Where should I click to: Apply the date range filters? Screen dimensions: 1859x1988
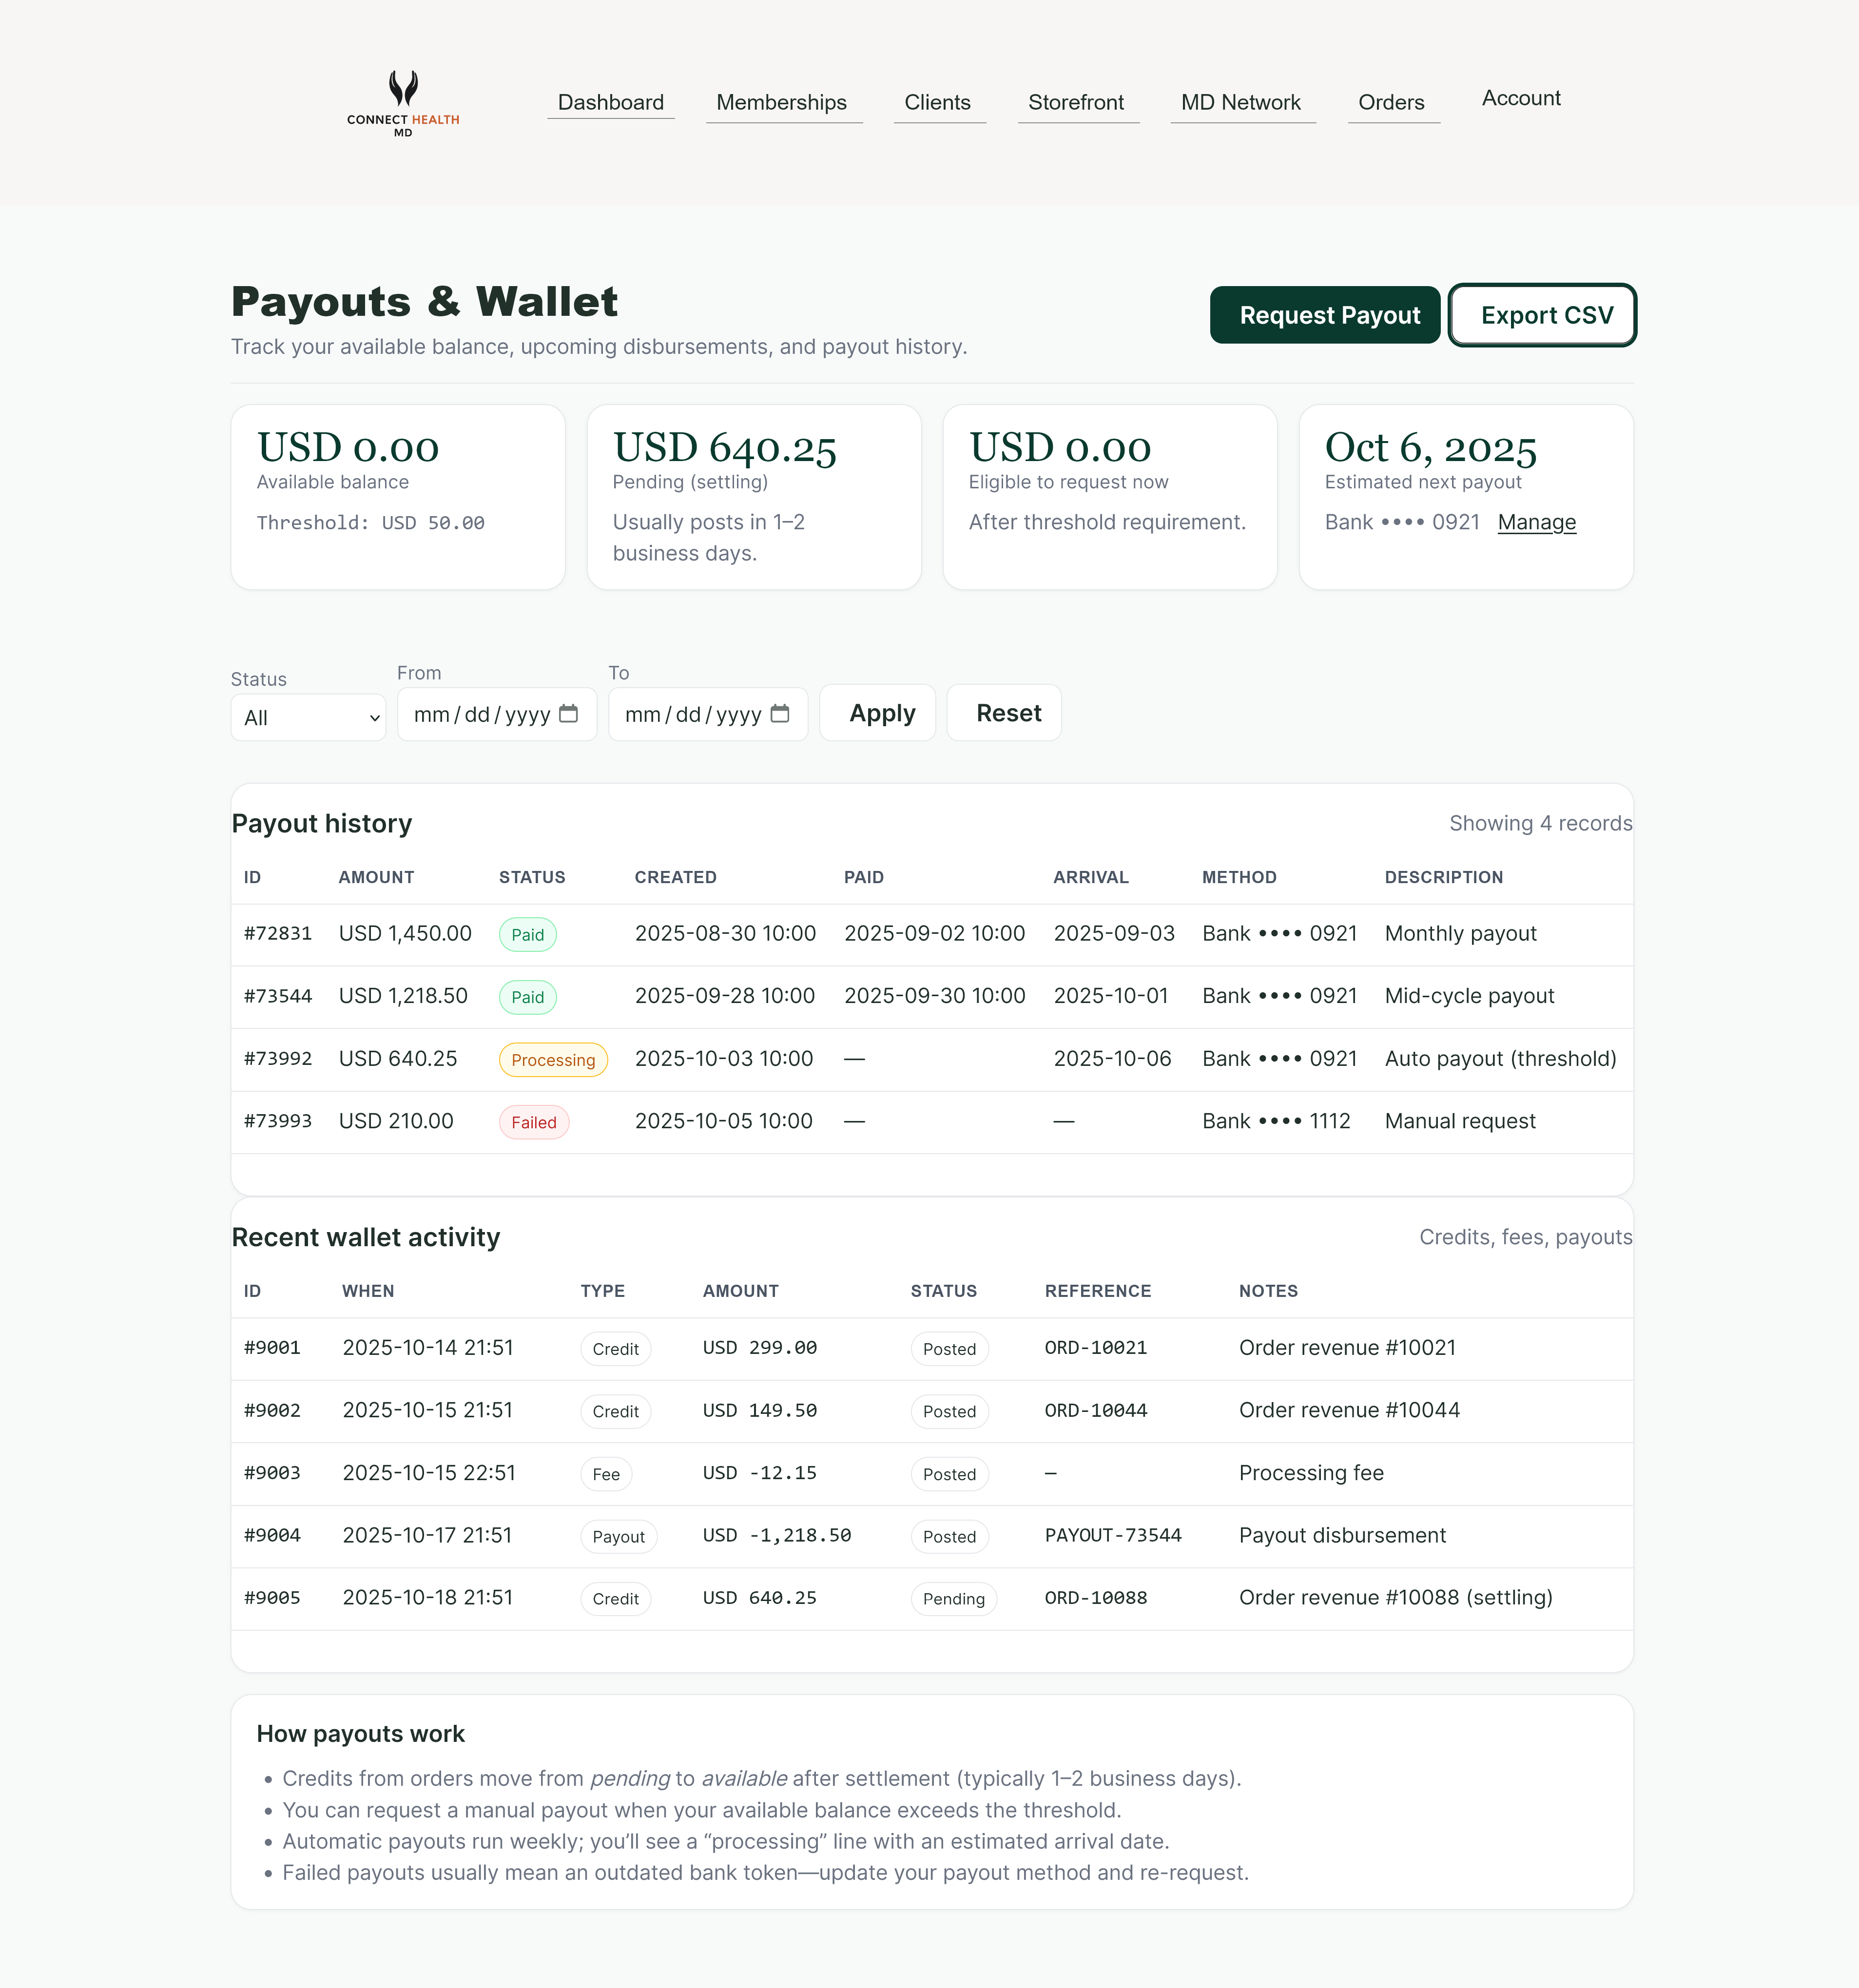877,712
